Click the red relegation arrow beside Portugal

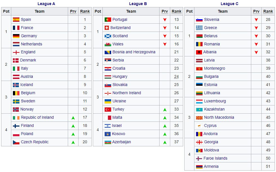tap(165, 19)
